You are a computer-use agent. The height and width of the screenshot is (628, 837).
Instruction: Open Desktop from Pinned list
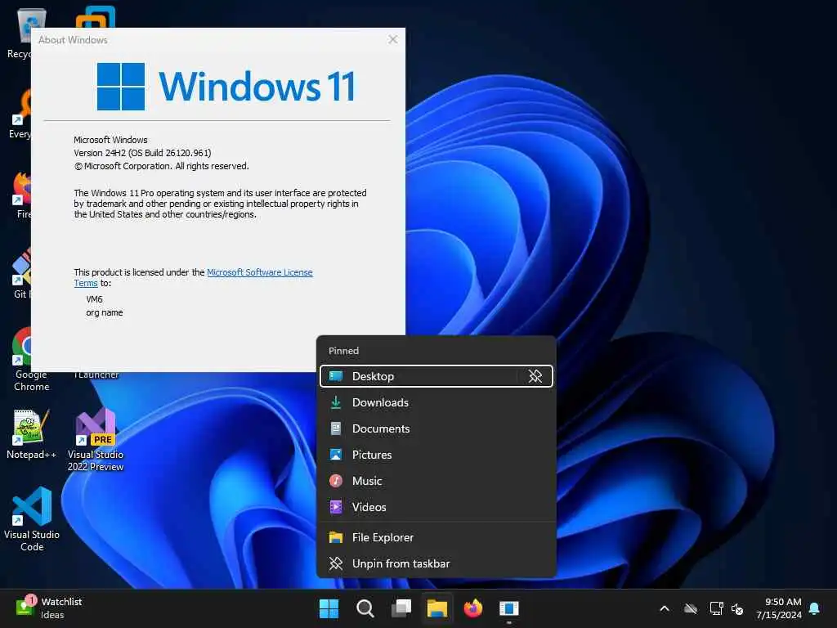click(419, 376)
